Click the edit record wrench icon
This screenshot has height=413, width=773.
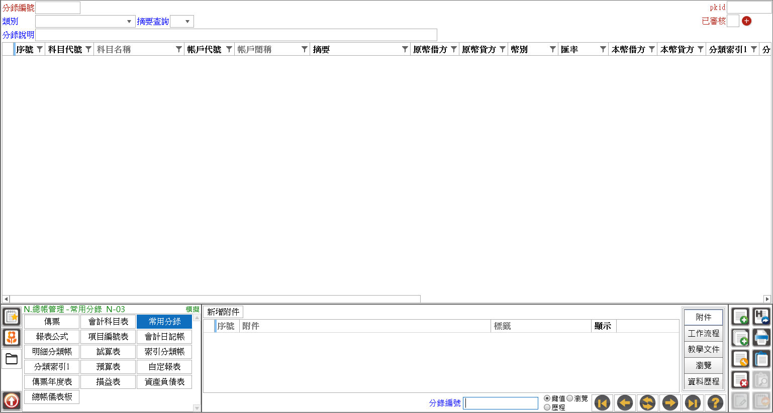tap(740, 359)
